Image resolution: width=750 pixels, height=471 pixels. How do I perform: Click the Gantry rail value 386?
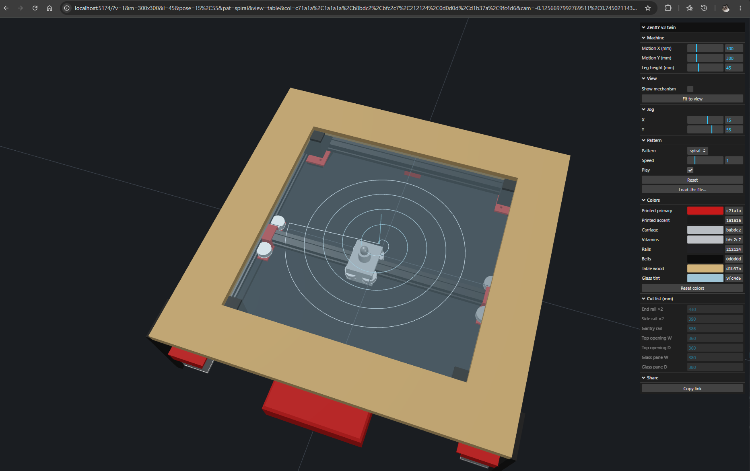[715, 328]
